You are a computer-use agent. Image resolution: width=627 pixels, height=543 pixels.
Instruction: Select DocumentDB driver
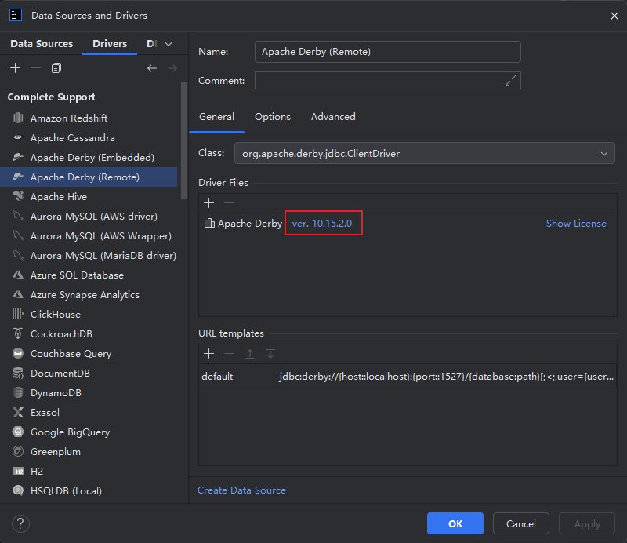[89, 373]
